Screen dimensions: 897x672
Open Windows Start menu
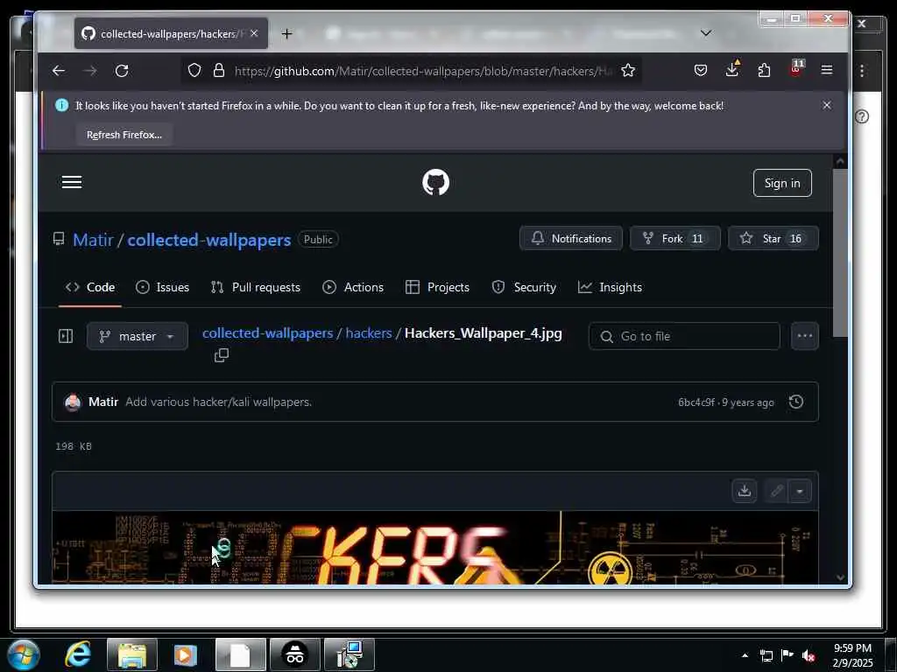pos(24,654)
